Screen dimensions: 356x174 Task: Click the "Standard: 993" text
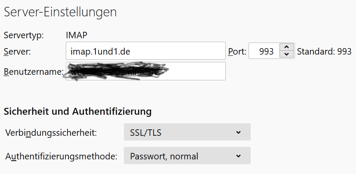point(324,52)
